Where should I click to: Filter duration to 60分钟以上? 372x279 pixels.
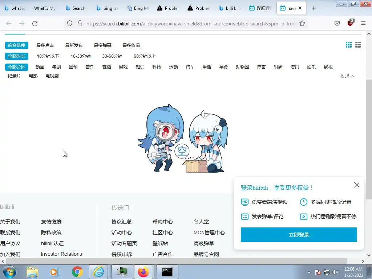(x=145, y=56)
